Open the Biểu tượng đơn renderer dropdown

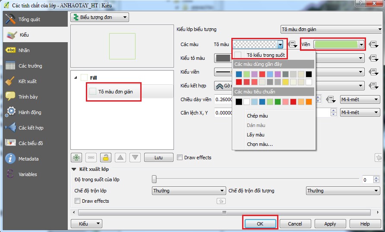click(100, 17)
